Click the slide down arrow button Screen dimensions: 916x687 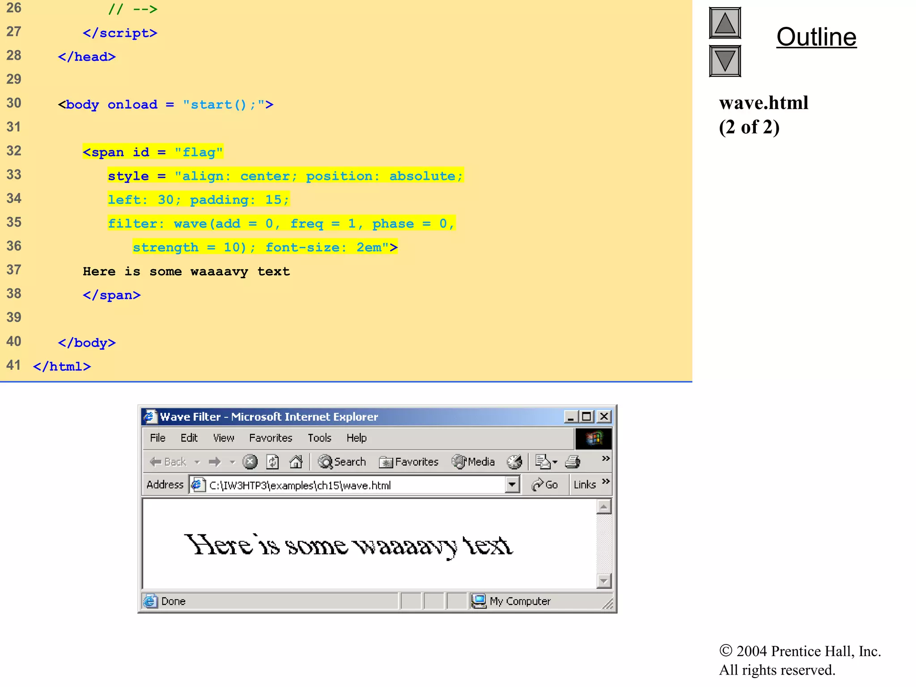[x=725, y=61]
